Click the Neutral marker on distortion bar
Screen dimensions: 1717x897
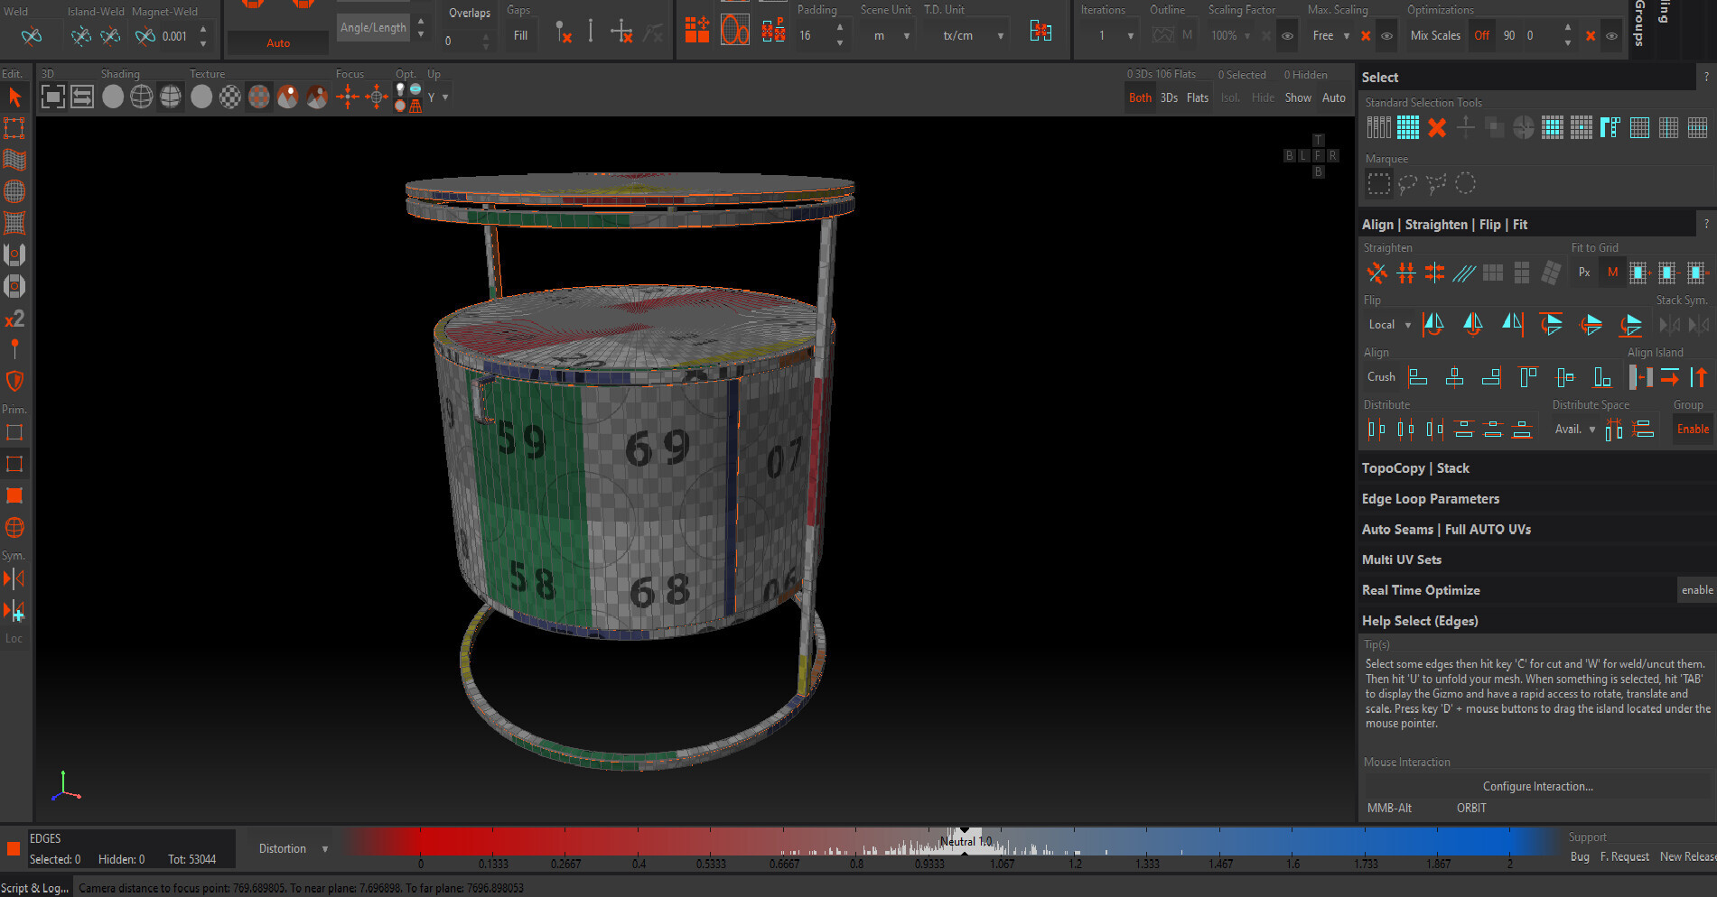[965, 841]
